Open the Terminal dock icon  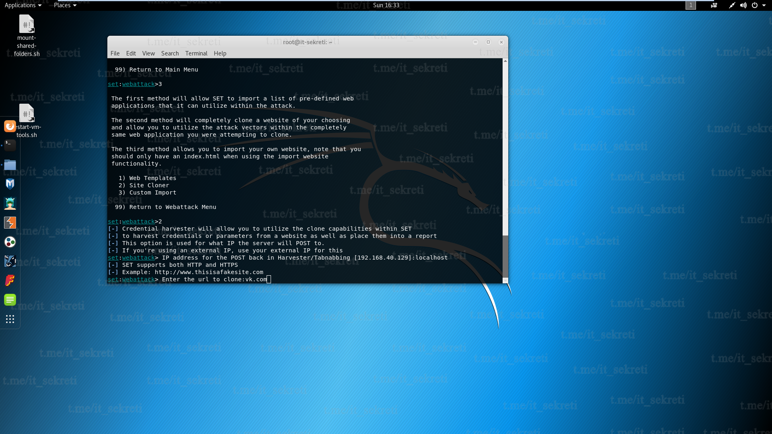click(10, 145)
